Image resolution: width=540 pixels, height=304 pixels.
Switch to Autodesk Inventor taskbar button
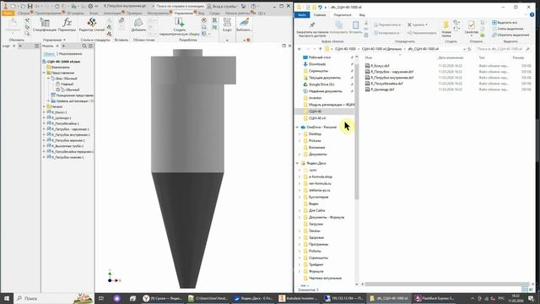298,298
